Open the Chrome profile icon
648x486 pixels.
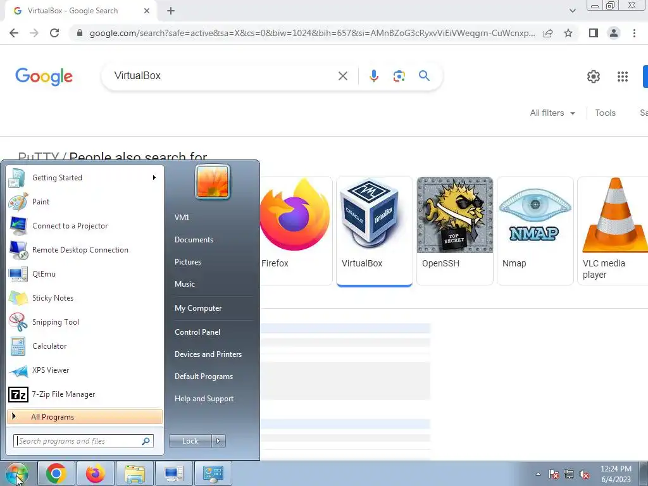click(x=614, y=33)
